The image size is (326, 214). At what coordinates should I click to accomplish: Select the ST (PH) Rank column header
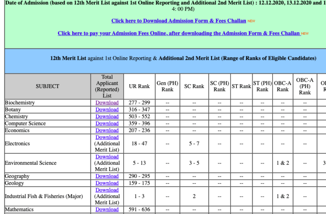(x=262, y=86)
